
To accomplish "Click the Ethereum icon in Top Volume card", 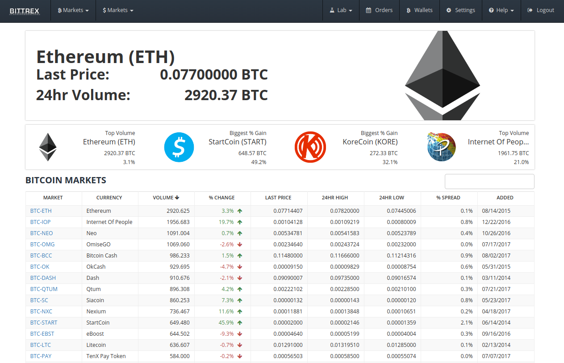I will click(48, 147).
